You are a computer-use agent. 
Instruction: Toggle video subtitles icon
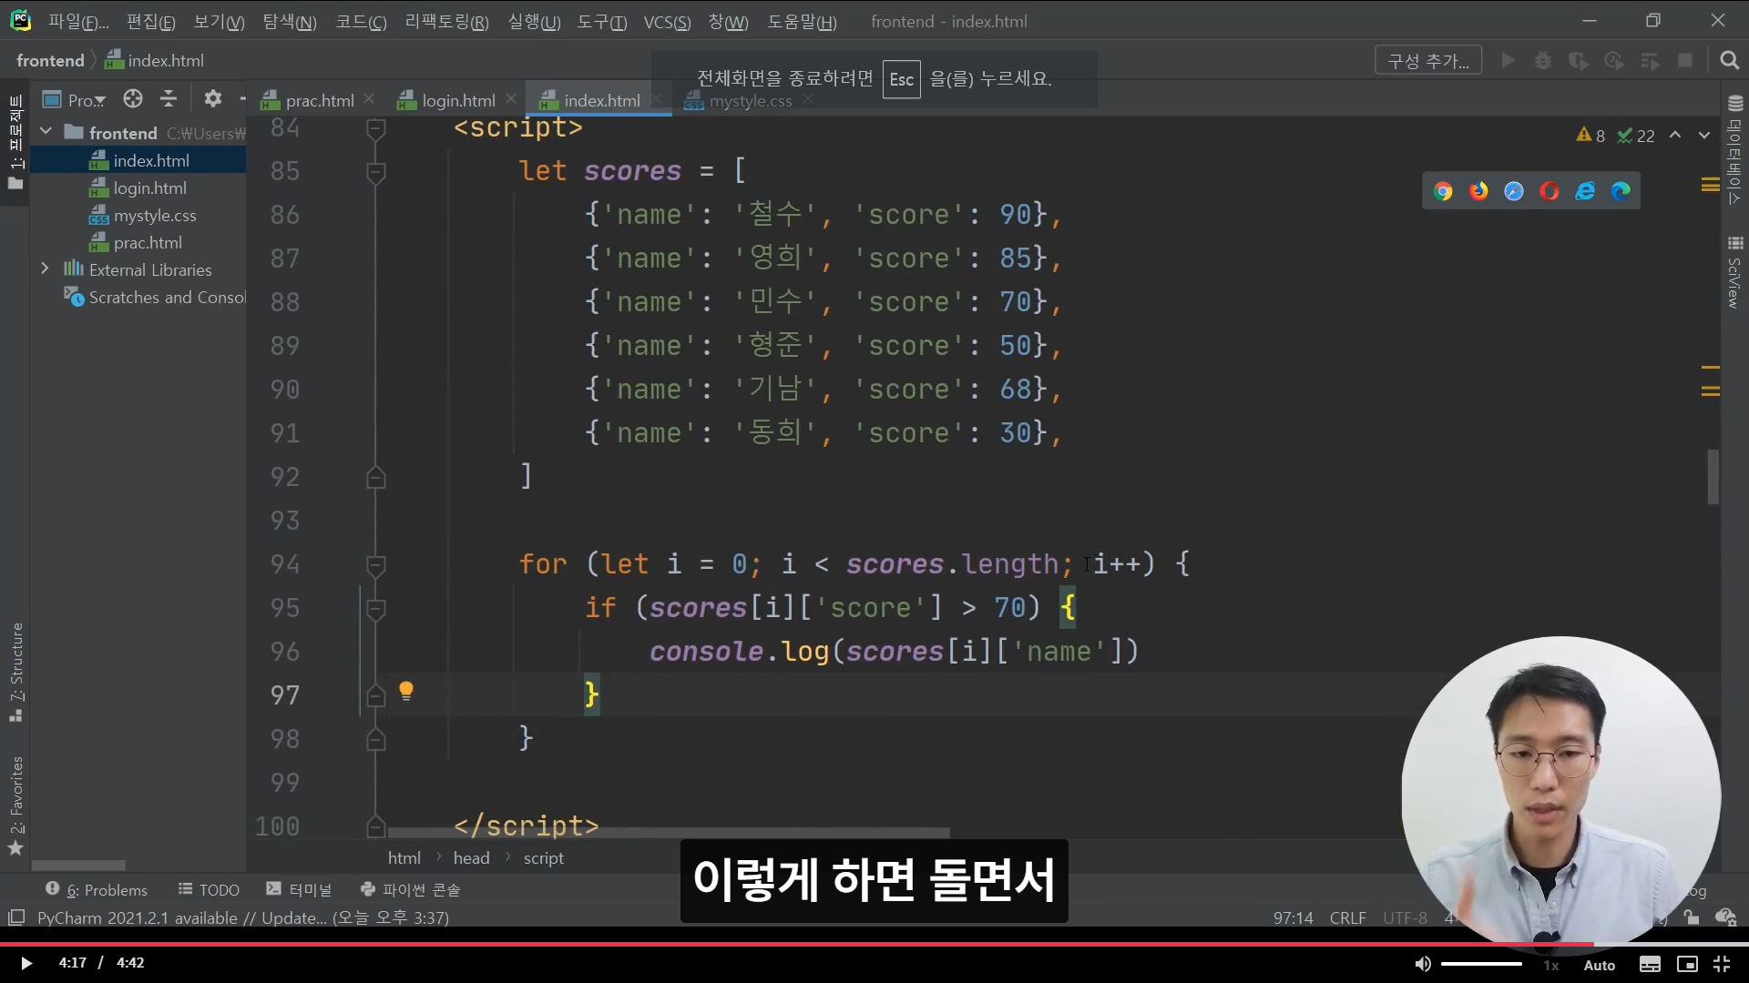(x=1650, y=964)
